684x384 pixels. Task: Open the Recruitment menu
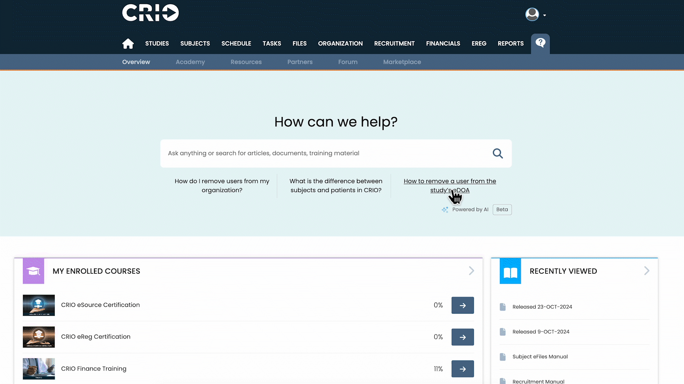tap(394, 43)
